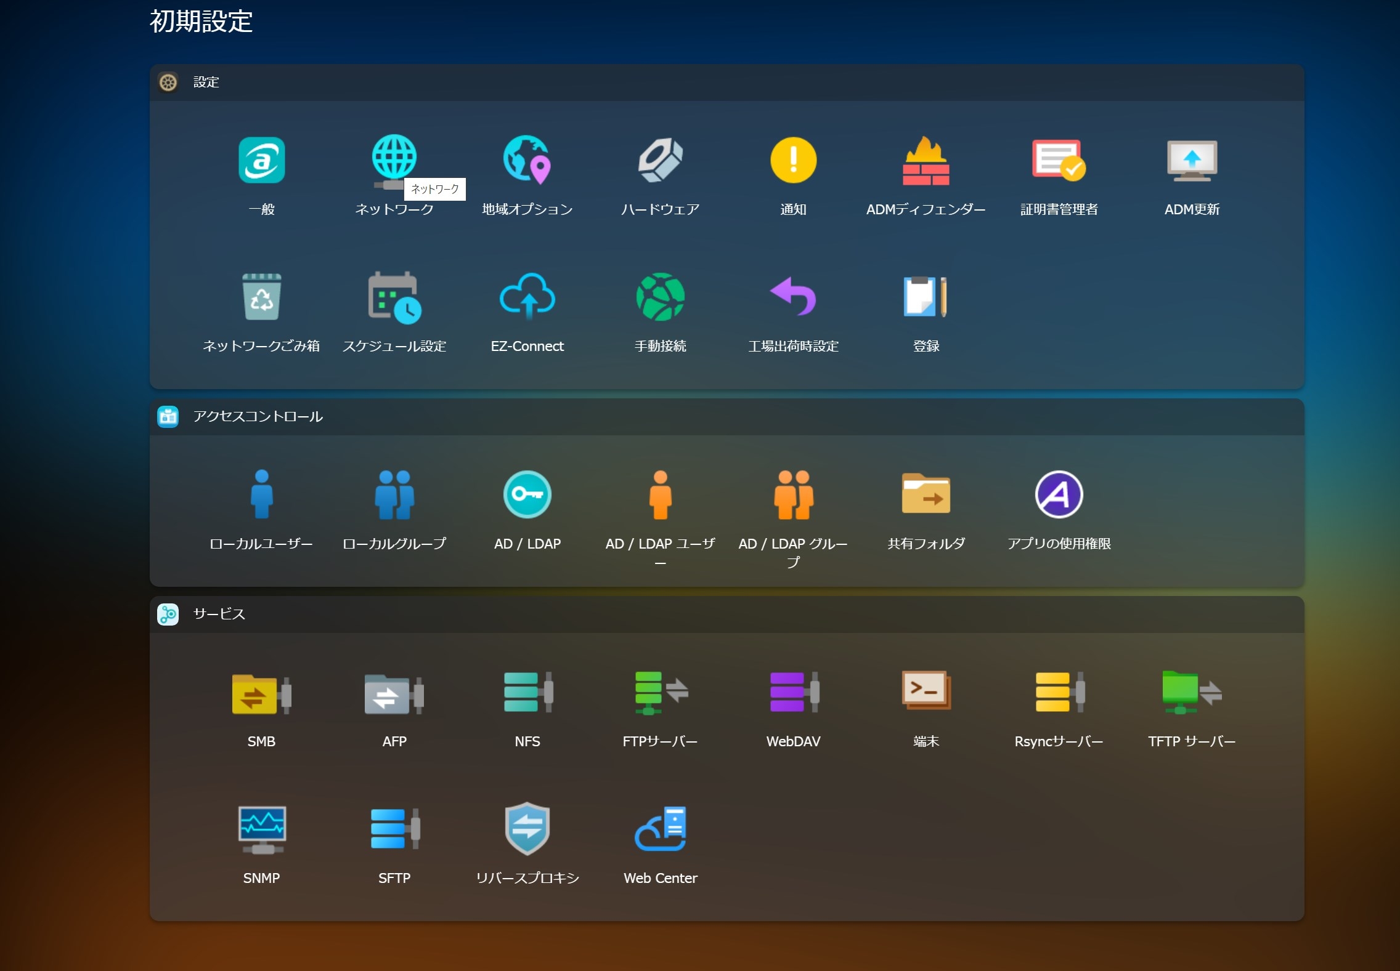Open the 地域オプション regional options icon
This screenshot has height=971, width=1400.
(x=527, y=160)
